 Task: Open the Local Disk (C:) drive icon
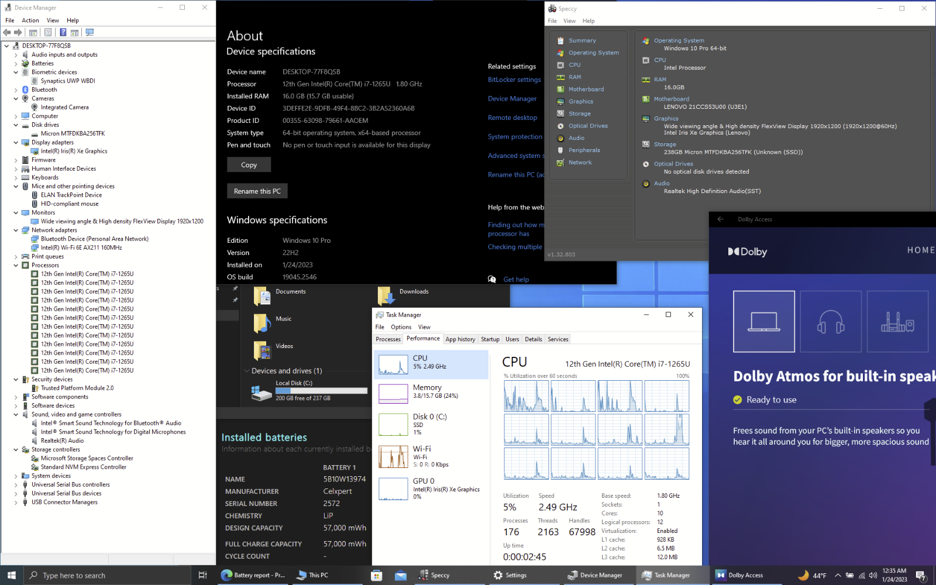tap(261, 392)
